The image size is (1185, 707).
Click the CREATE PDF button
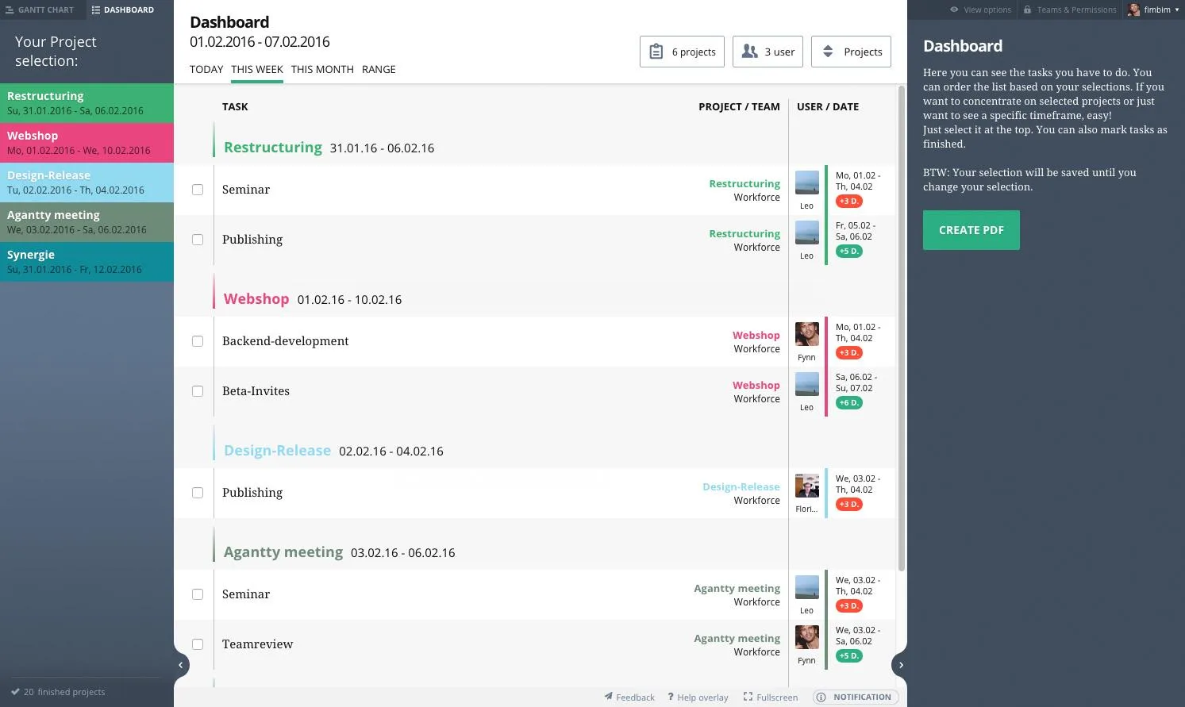click(x=971, y=230)
